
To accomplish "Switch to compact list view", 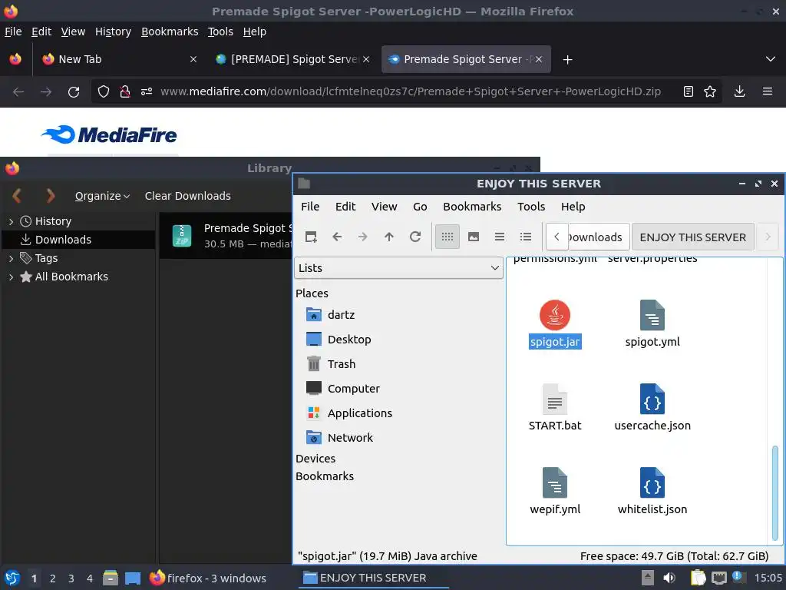I will tap(499, 237).
